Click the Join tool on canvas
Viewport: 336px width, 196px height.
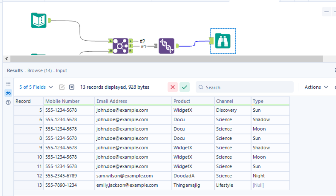click(x=121, y=46)
